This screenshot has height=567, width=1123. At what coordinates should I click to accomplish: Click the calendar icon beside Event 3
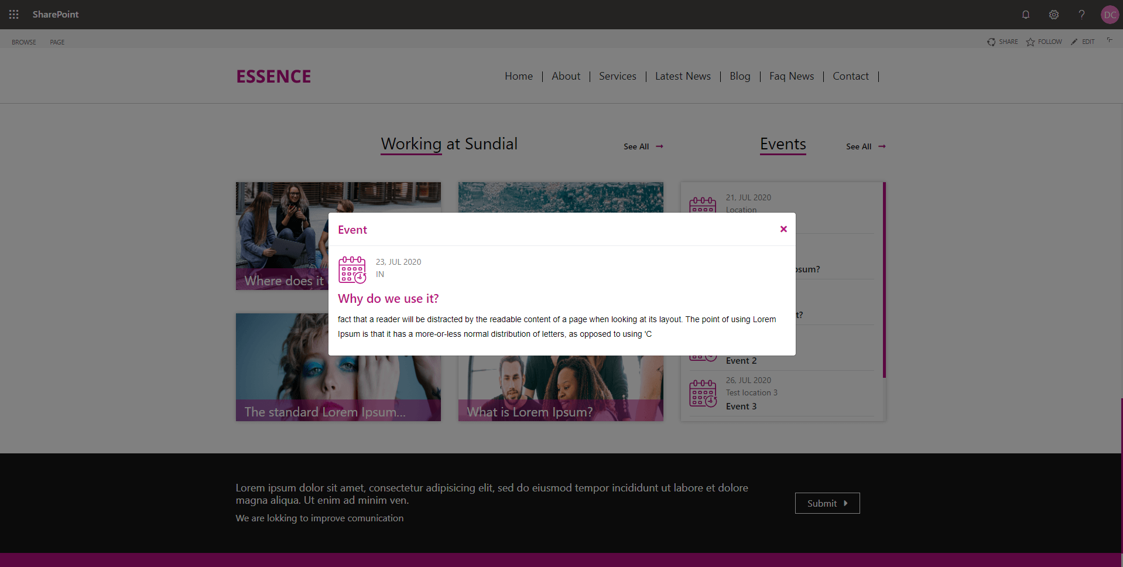coord(703,394)
